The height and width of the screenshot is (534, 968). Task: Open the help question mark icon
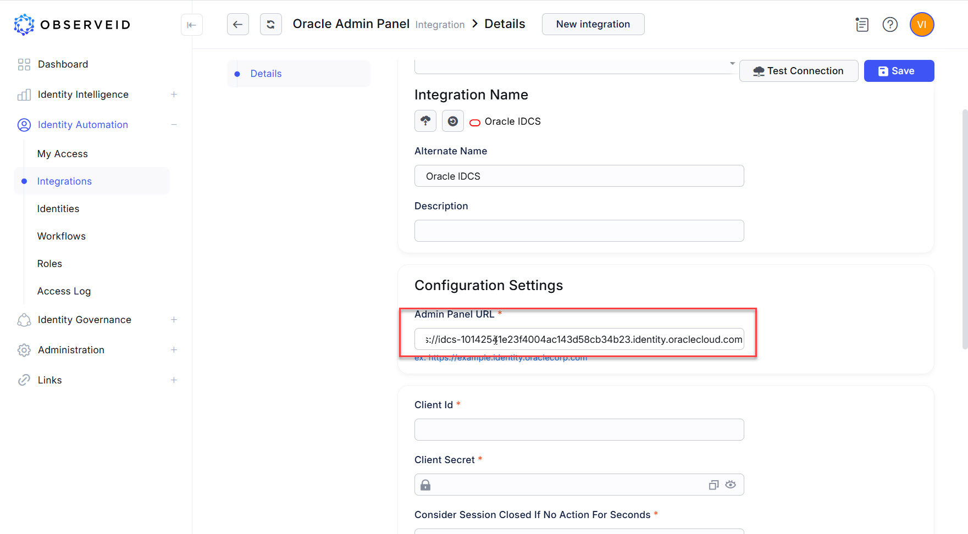[890, 24]
